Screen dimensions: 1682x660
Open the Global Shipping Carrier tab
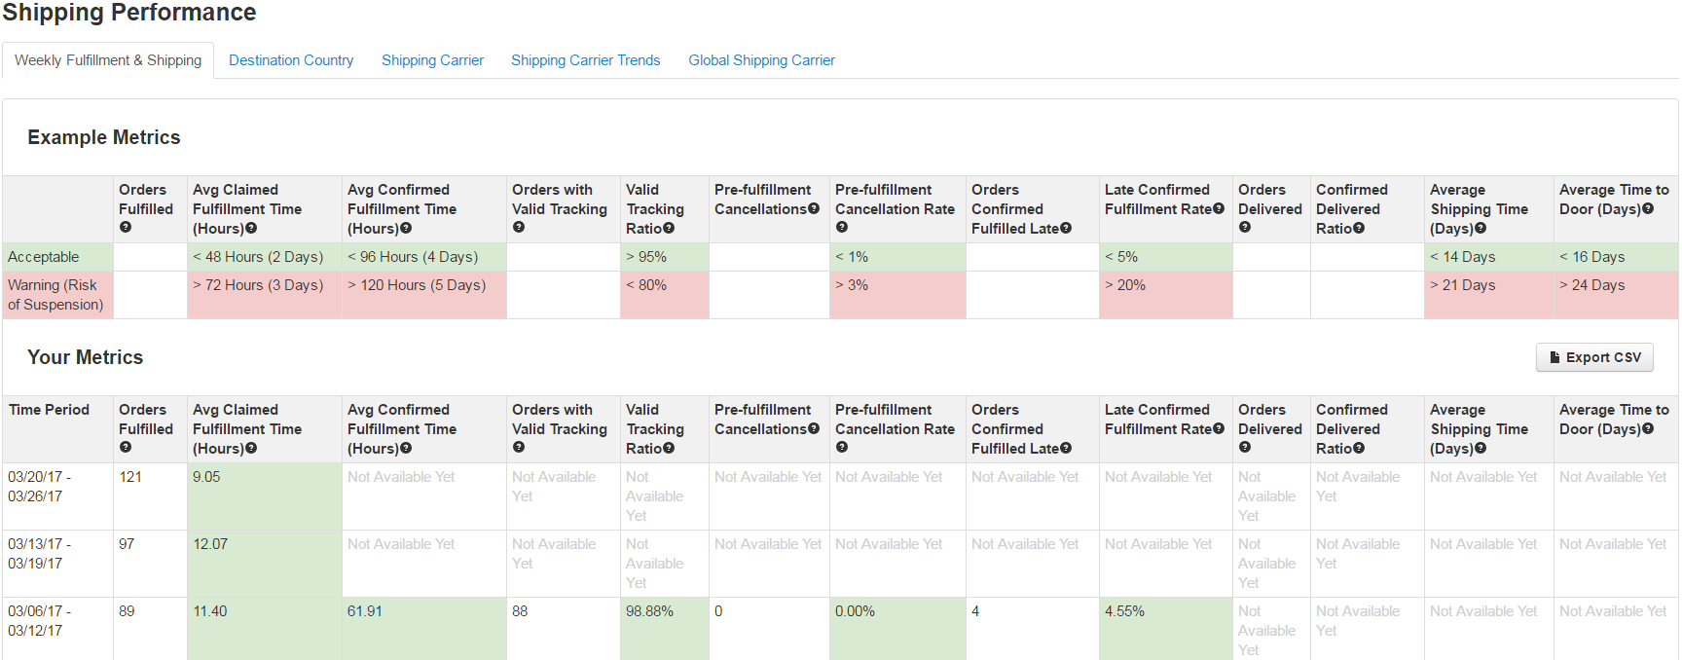(761, 60)
